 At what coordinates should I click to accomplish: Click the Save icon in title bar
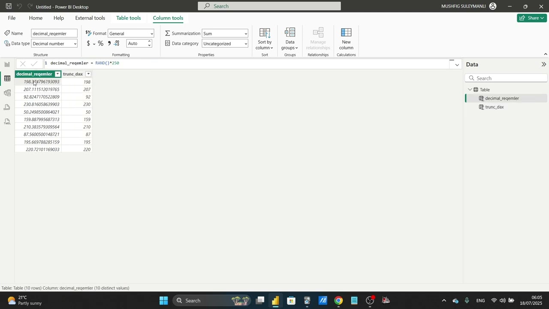(9, 6)
